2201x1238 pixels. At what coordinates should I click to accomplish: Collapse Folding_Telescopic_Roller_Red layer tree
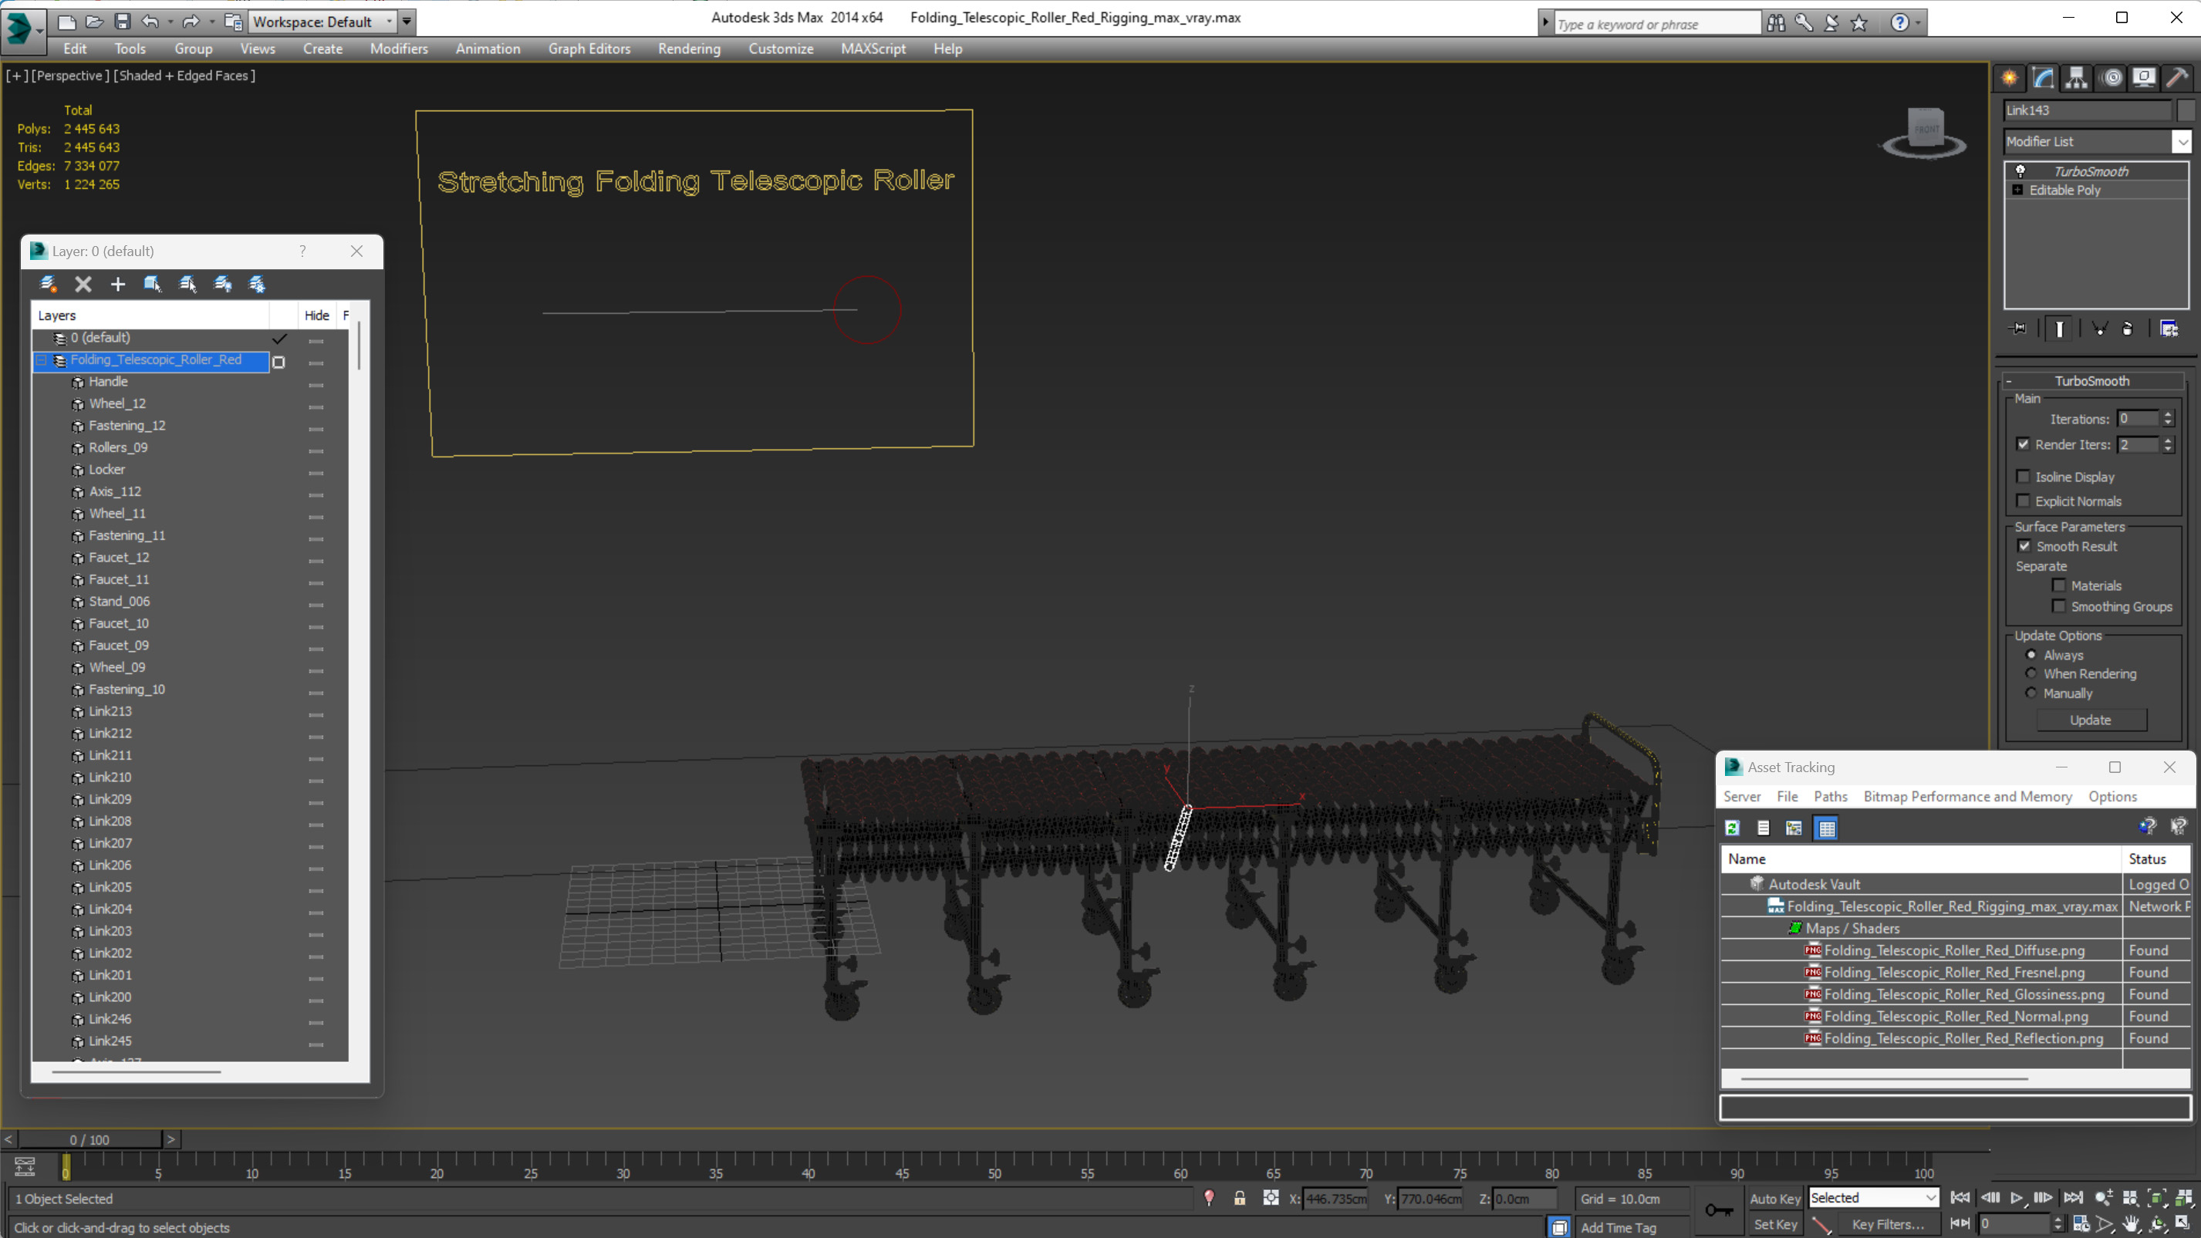[x=40, y=359]
